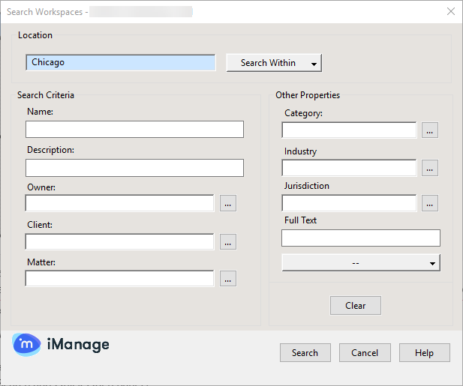Click the Industry browse ellipsis button
Viewport: 463px width, 386px height.
click(429, 168)
